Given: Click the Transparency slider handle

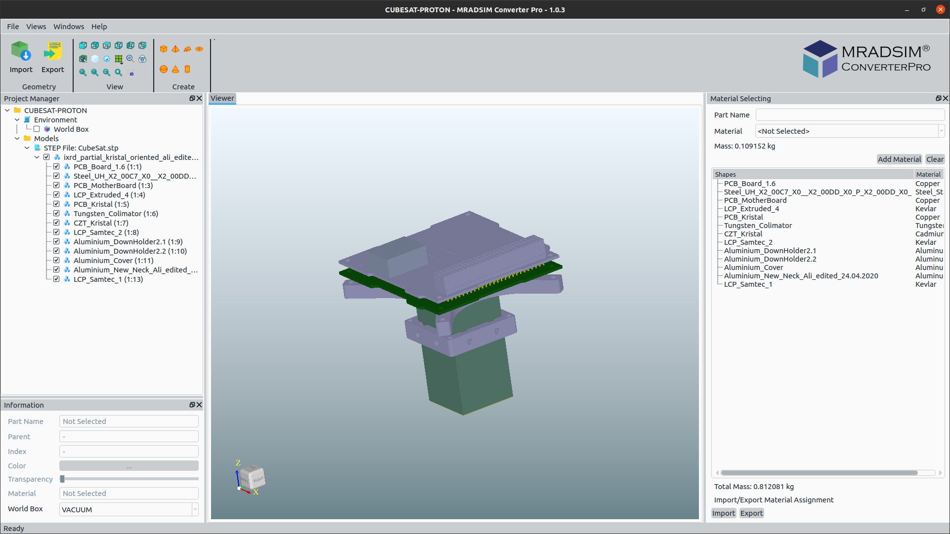Looking at the screenshot, I should point(62,479).
